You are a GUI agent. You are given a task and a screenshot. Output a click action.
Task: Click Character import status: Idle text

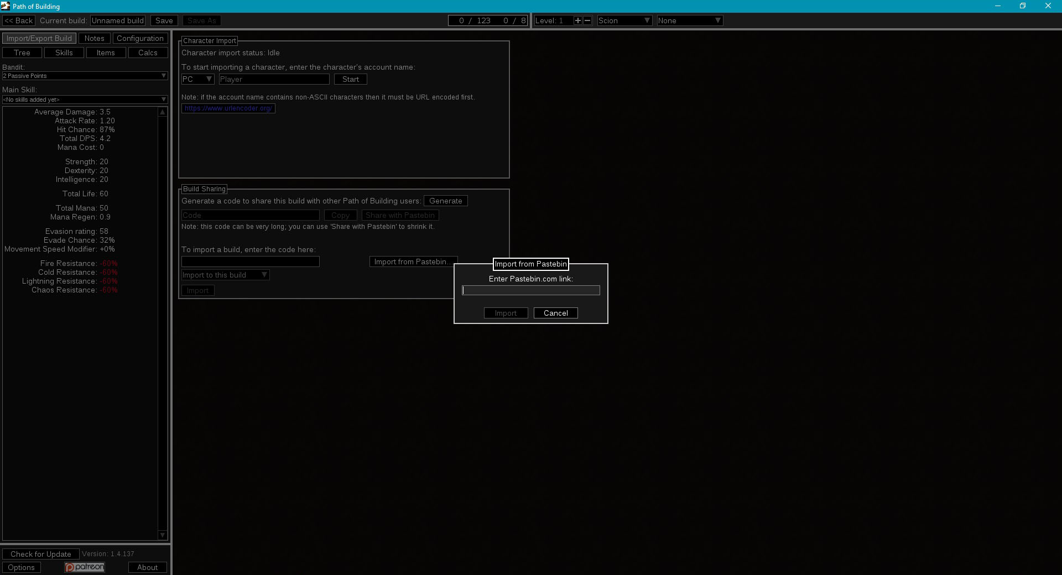click(231, 53)
